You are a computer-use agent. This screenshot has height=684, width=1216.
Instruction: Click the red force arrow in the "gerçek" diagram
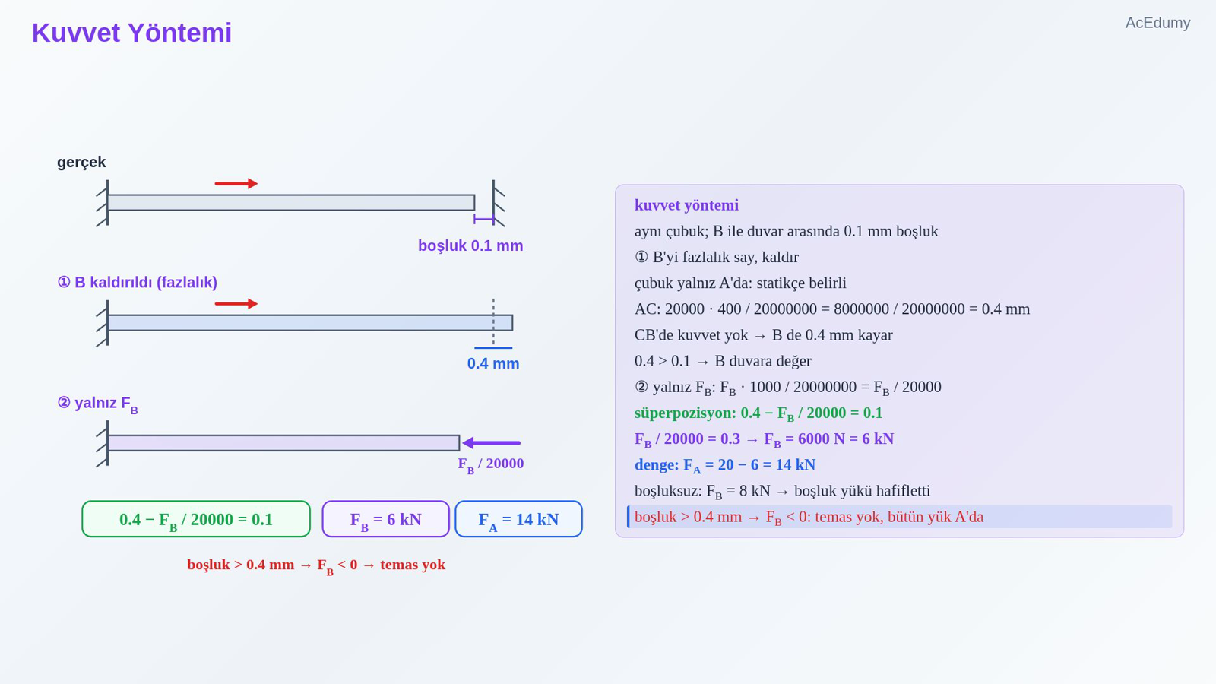[x=236, y=183]
